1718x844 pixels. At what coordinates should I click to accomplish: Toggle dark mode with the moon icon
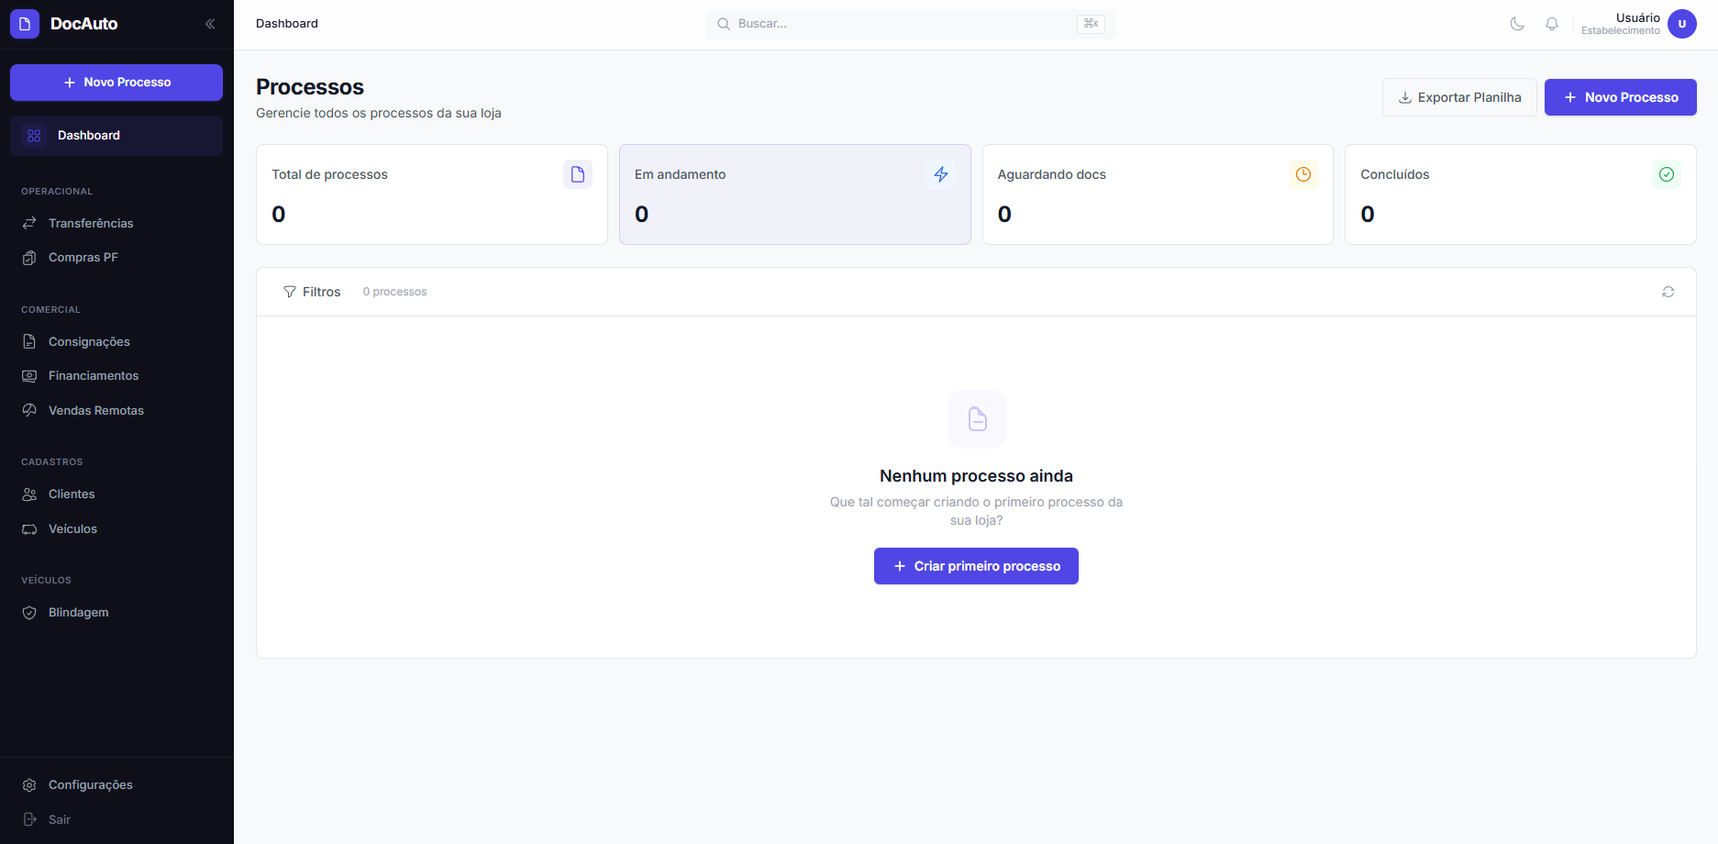(1516, 23)
